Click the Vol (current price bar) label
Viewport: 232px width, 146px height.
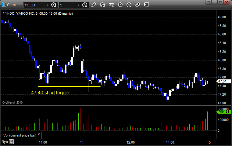coord(20,135)
